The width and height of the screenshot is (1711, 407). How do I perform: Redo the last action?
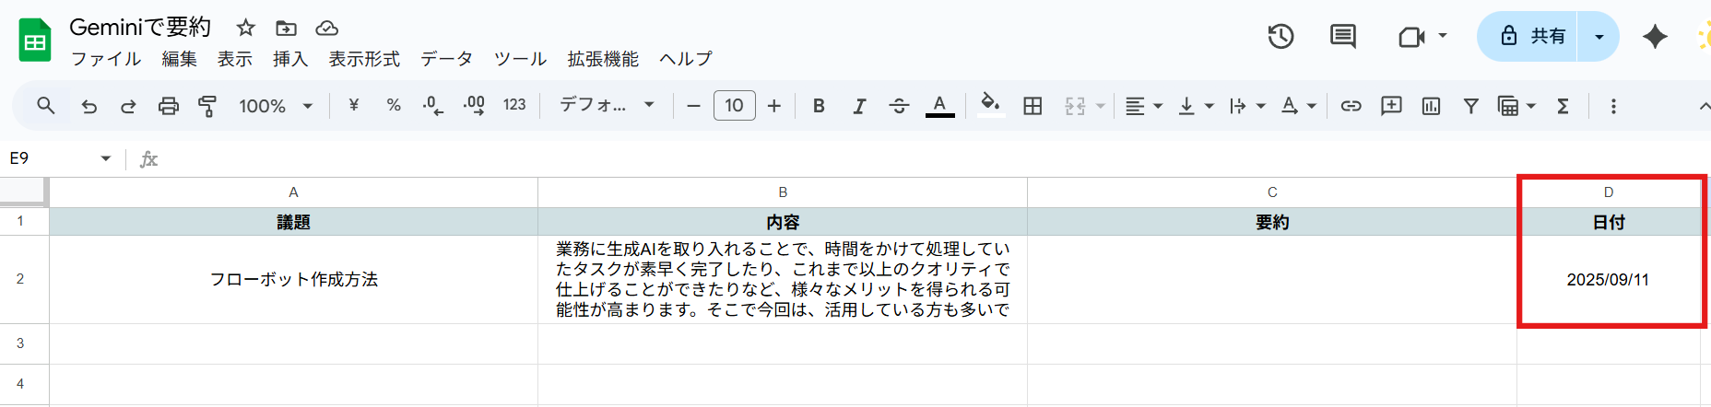[x=128, y=106]
